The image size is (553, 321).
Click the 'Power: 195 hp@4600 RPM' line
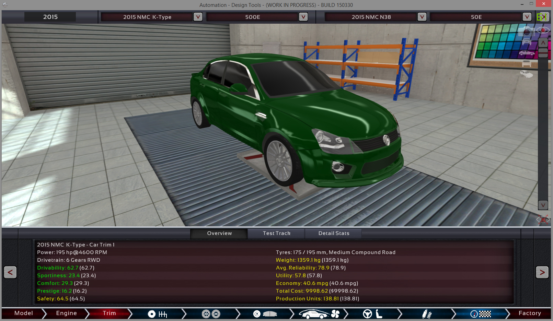point(72,252)
